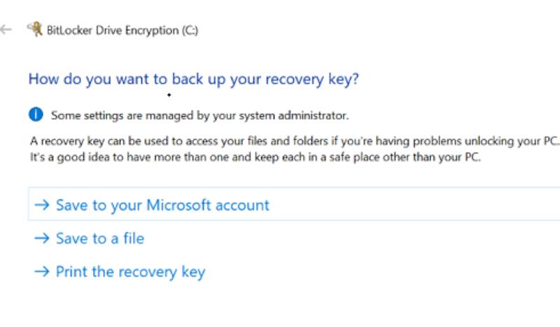Image resolution: width=560 pixels, height=327 pixels.
Task: Click the BitLocker keys icon
Action: coord(35,29)
